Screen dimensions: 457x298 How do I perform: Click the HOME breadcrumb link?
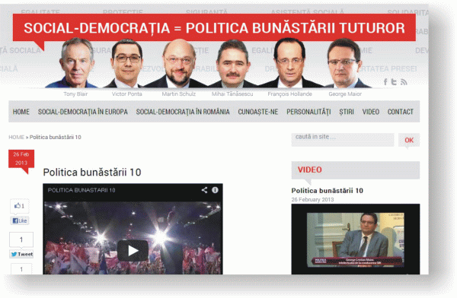pyautogui.click(x=16, y=137)
